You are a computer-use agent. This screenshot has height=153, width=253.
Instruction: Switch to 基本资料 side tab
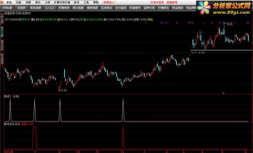[x=2, y=45]
